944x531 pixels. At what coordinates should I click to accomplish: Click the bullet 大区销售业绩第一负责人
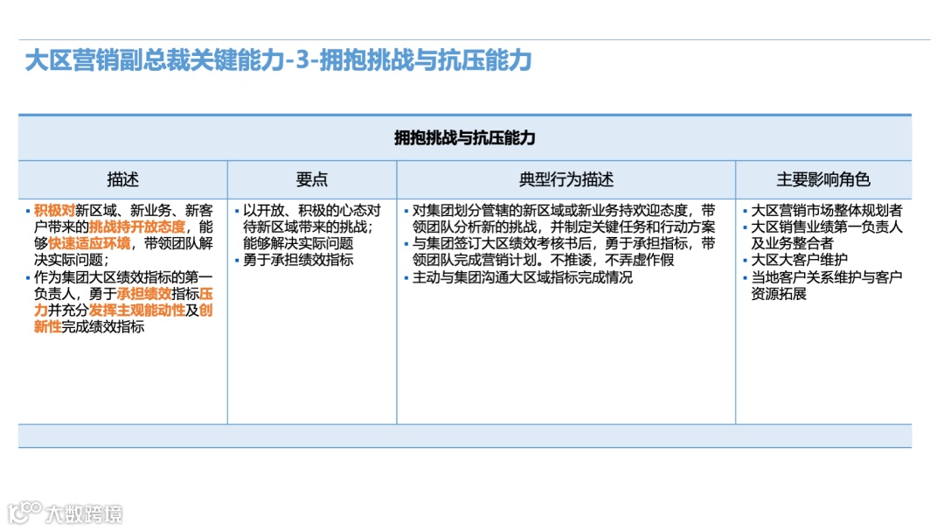[827, 227]
